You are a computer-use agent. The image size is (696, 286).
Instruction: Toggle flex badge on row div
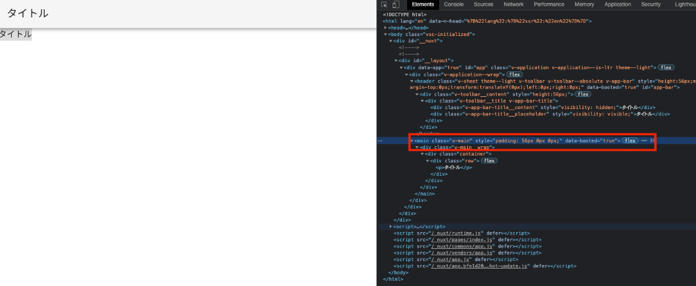(x=490, y=161)
